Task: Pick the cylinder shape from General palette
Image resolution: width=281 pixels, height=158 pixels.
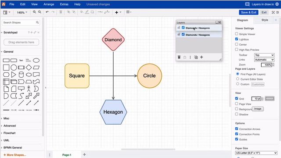Action: [21, 75]
